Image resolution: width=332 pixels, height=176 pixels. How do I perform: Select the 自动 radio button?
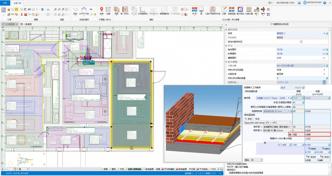246,118
